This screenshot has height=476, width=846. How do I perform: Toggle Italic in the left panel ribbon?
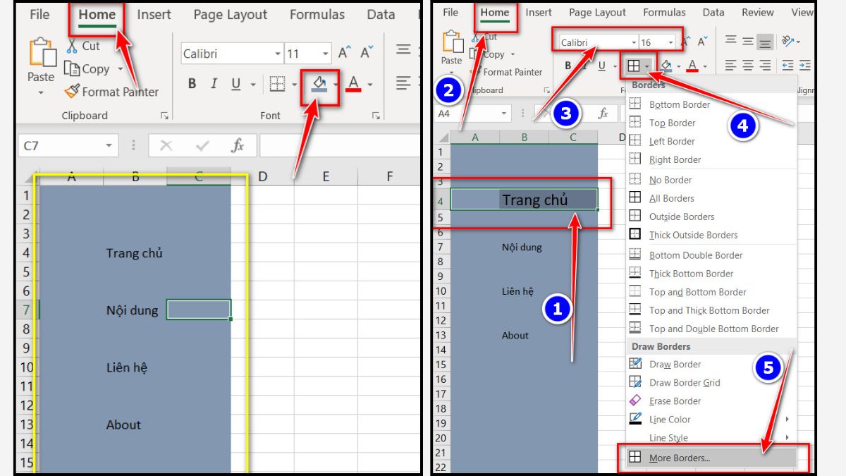(214, 84)
